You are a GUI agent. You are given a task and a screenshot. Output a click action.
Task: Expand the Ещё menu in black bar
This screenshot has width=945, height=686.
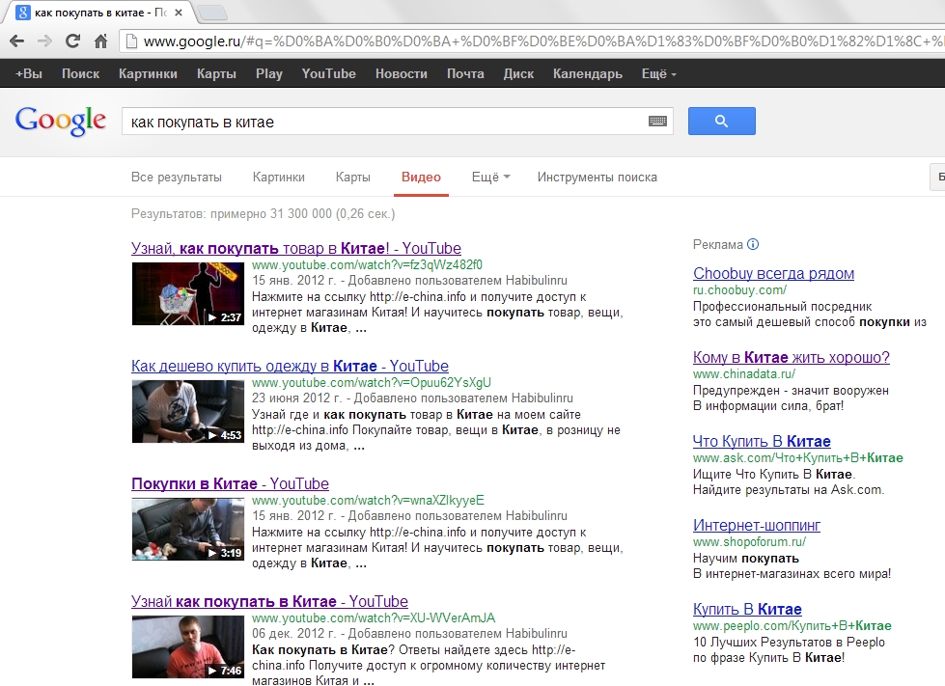658,73
